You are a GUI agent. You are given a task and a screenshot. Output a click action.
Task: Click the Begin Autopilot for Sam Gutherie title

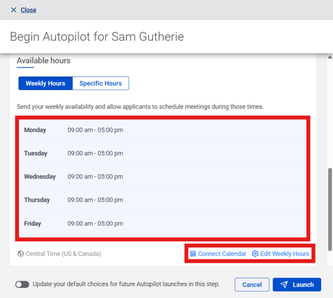[97, 37]
